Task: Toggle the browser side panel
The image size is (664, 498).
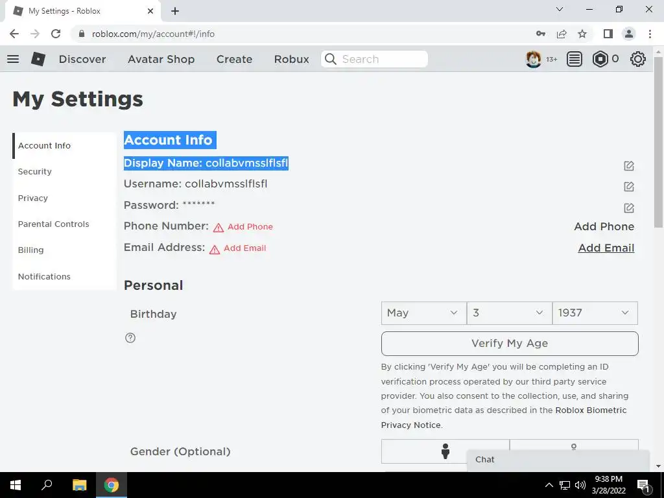Action: pos(608,34)
